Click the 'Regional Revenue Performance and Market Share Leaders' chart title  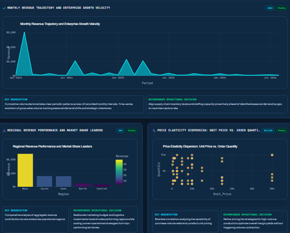click(x=52, y=147)
